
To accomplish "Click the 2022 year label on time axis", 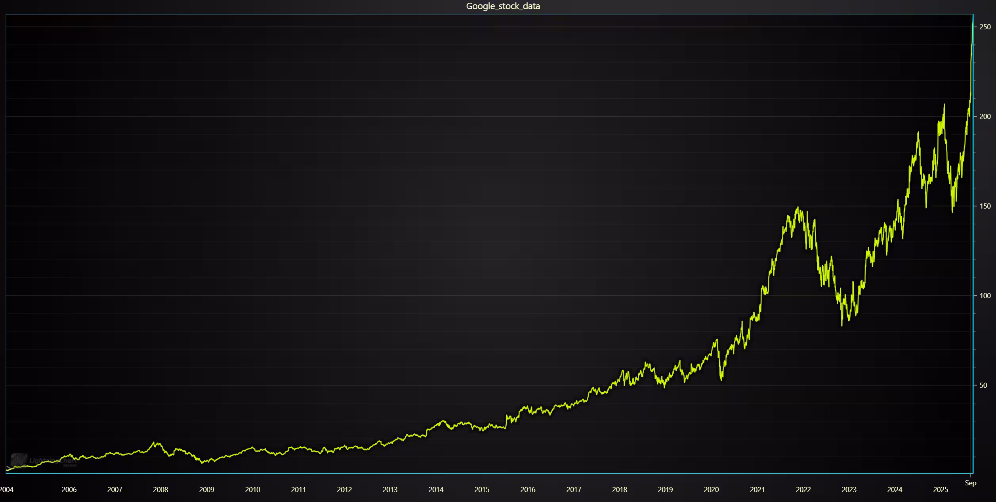I will coord(803,490).
